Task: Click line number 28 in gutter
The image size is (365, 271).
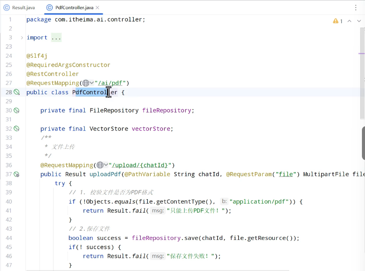Action: coord(9,92)
